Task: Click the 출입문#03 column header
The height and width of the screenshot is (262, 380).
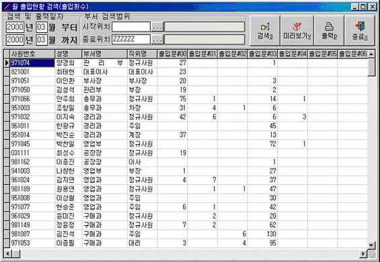Action: [262, 54]
